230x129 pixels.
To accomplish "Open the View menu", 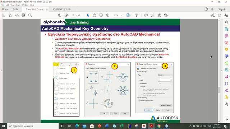I will (13, 5).
